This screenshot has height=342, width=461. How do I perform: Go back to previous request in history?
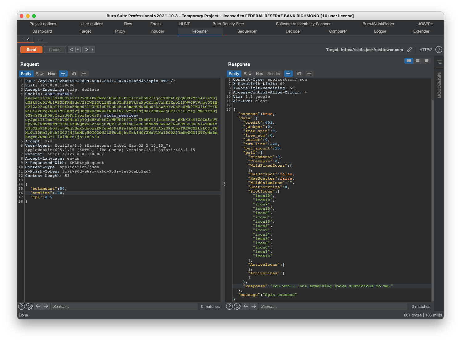71,50
